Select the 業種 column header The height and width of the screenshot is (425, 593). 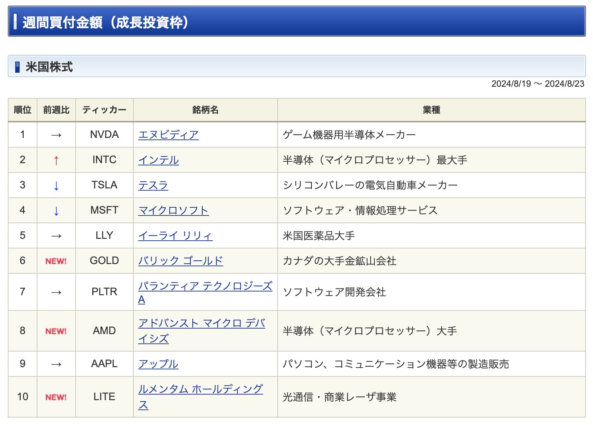[431, 110]
